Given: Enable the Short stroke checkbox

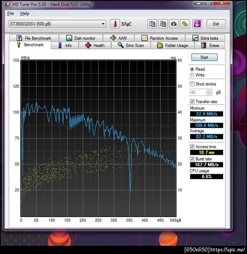Looking at the screenshot, I should (x=192, y=84).
